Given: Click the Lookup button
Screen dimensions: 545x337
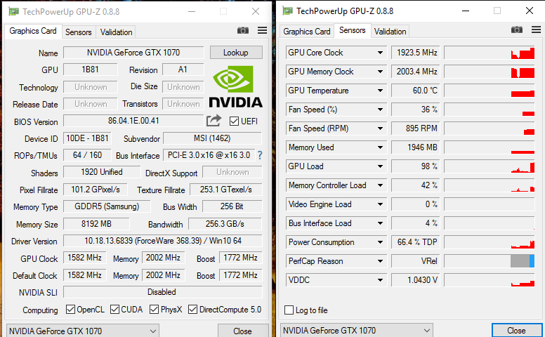Looking at the screenshot, I should click(236, 53).
